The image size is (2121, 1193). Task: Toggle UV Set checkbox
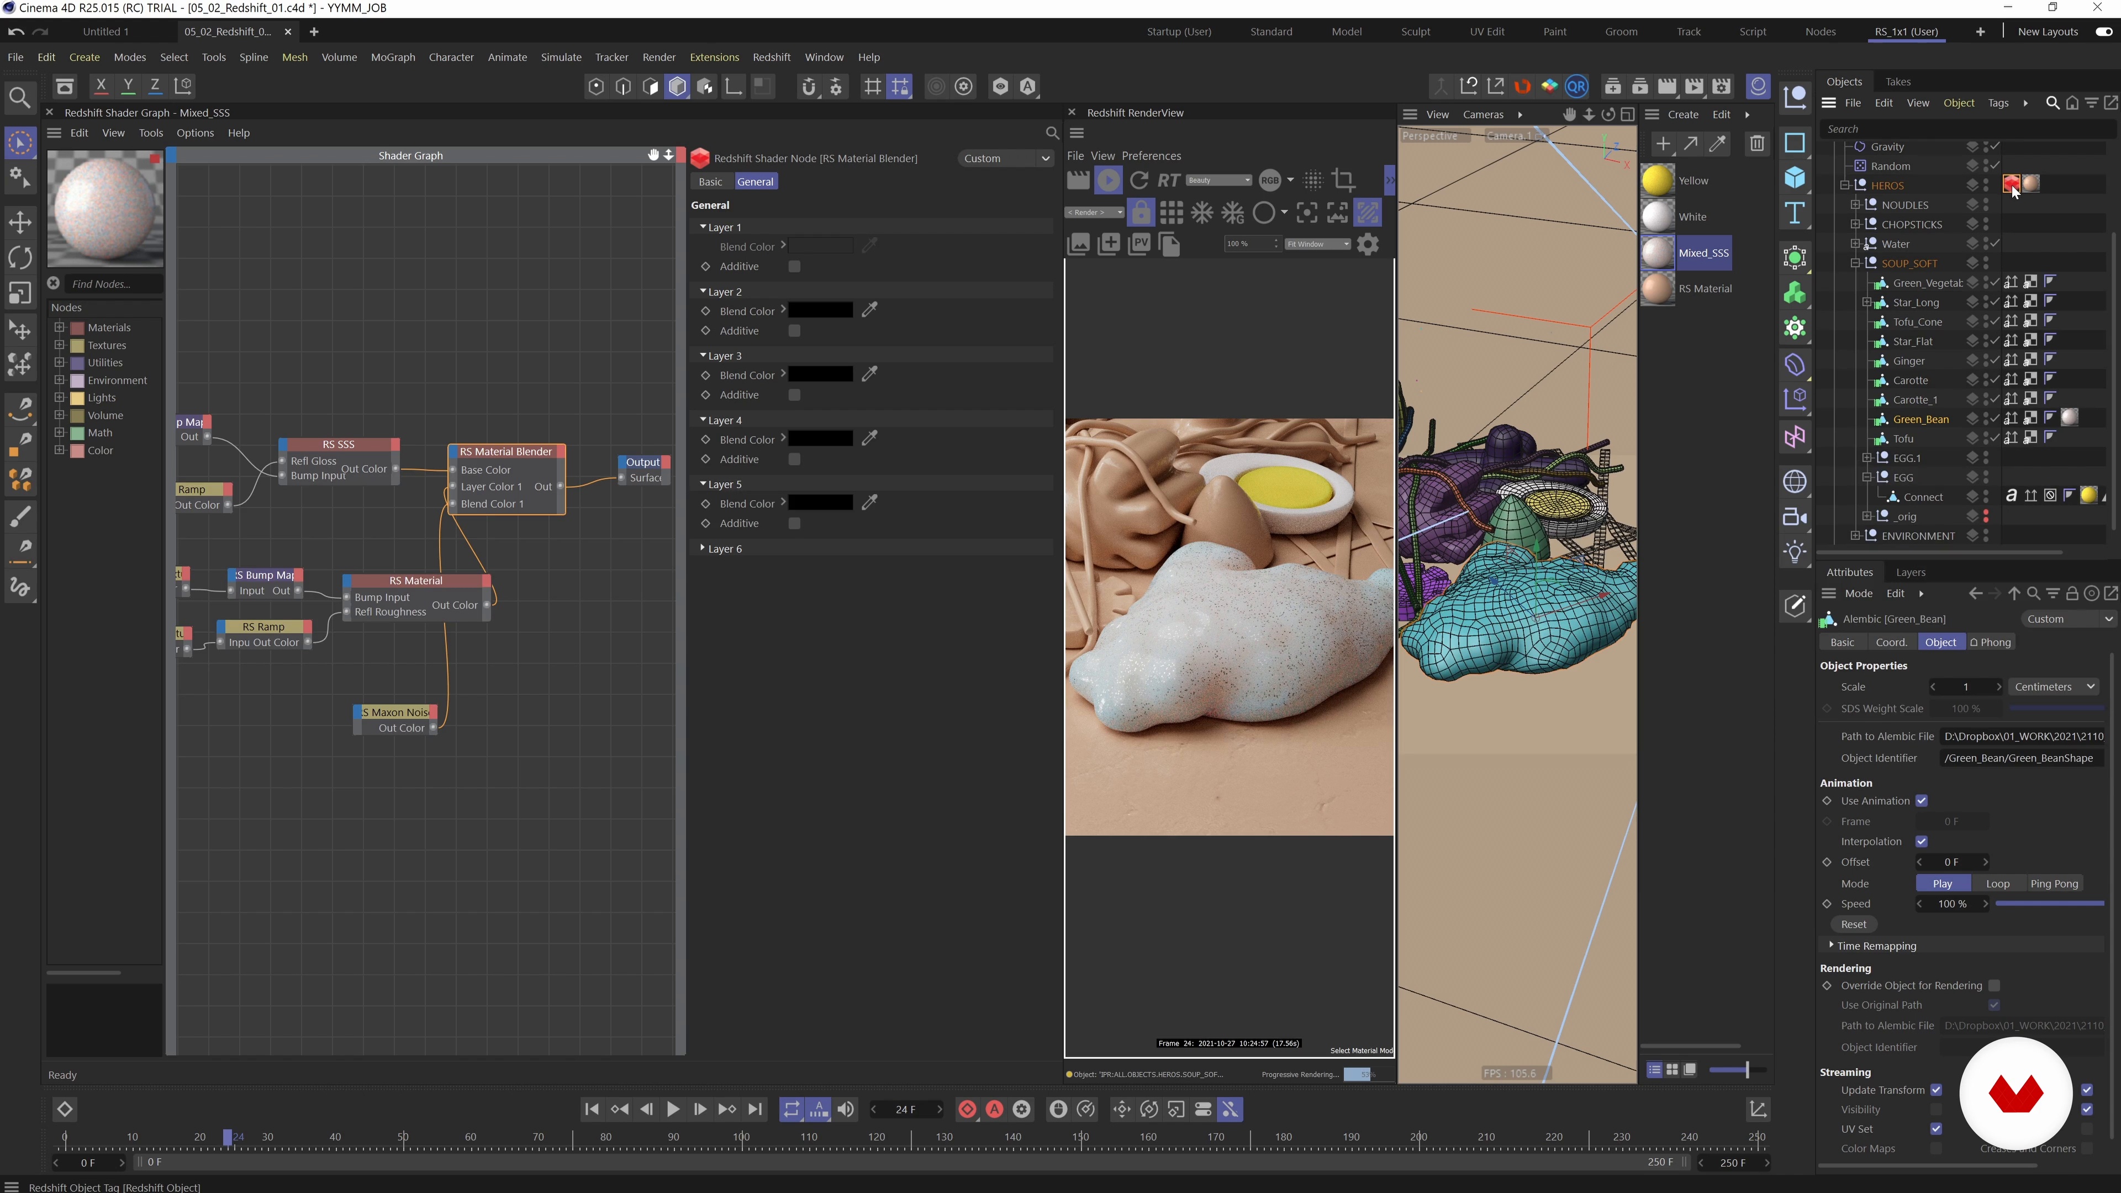click(x=1937, y=1129)
